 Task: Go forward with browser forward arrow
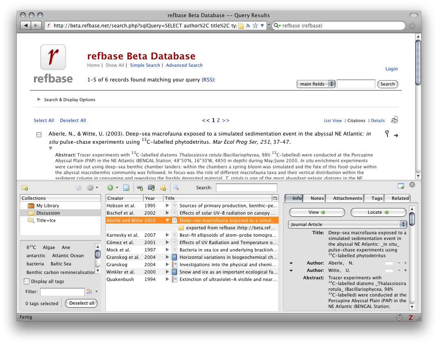click(x=36, y=25)
